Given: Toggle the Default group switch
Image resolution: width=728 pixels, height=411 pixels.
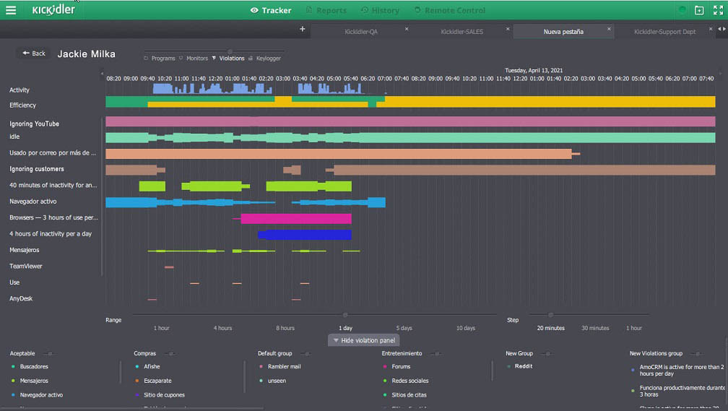Looking at the screenshot, I should click(x=306, y=354).
